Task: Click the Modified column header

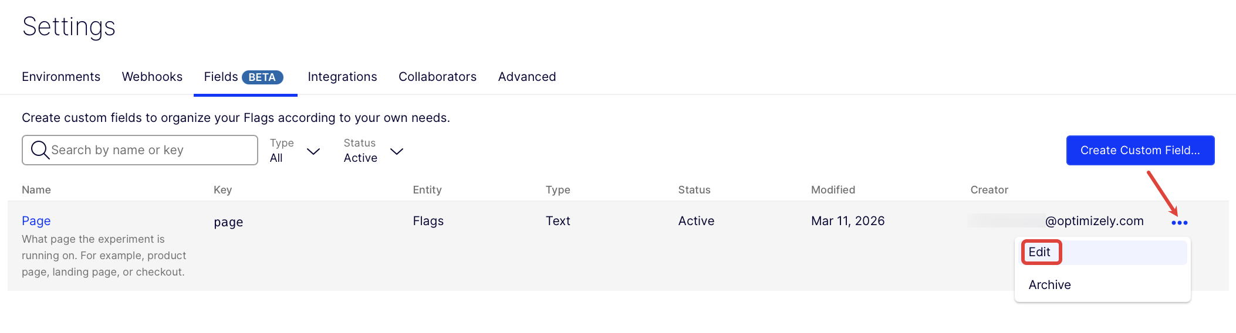Action: pos(833,190)
